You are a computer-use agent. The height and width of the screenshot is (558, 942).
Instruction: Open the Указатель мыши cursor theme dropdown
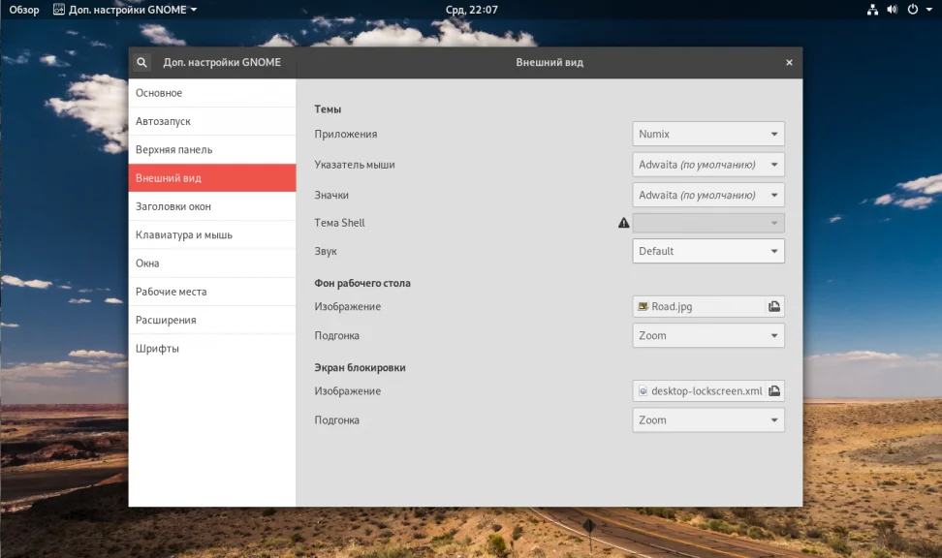(708, 165)
